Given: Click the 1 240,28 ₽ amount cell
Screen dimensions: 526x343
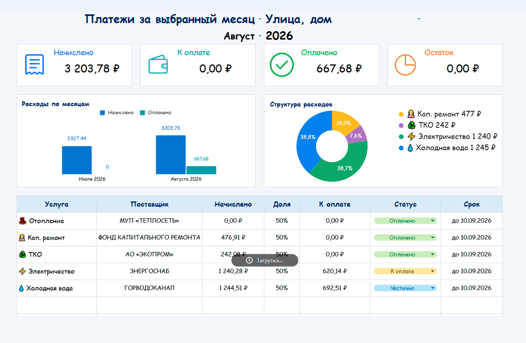Looking at the screenshot, I should click(233, 271).
